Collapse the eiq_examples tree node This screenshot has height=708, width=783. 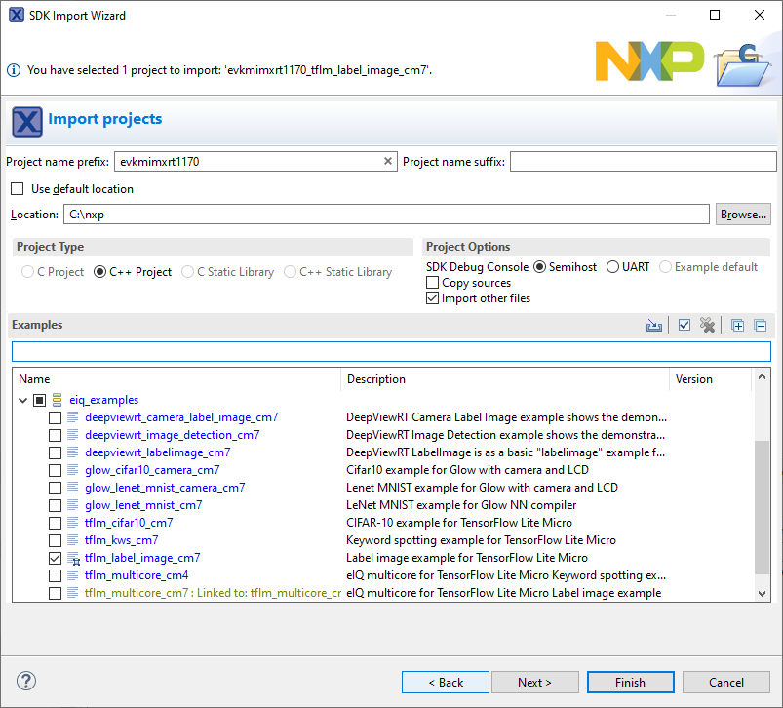(x=22, y=400)
